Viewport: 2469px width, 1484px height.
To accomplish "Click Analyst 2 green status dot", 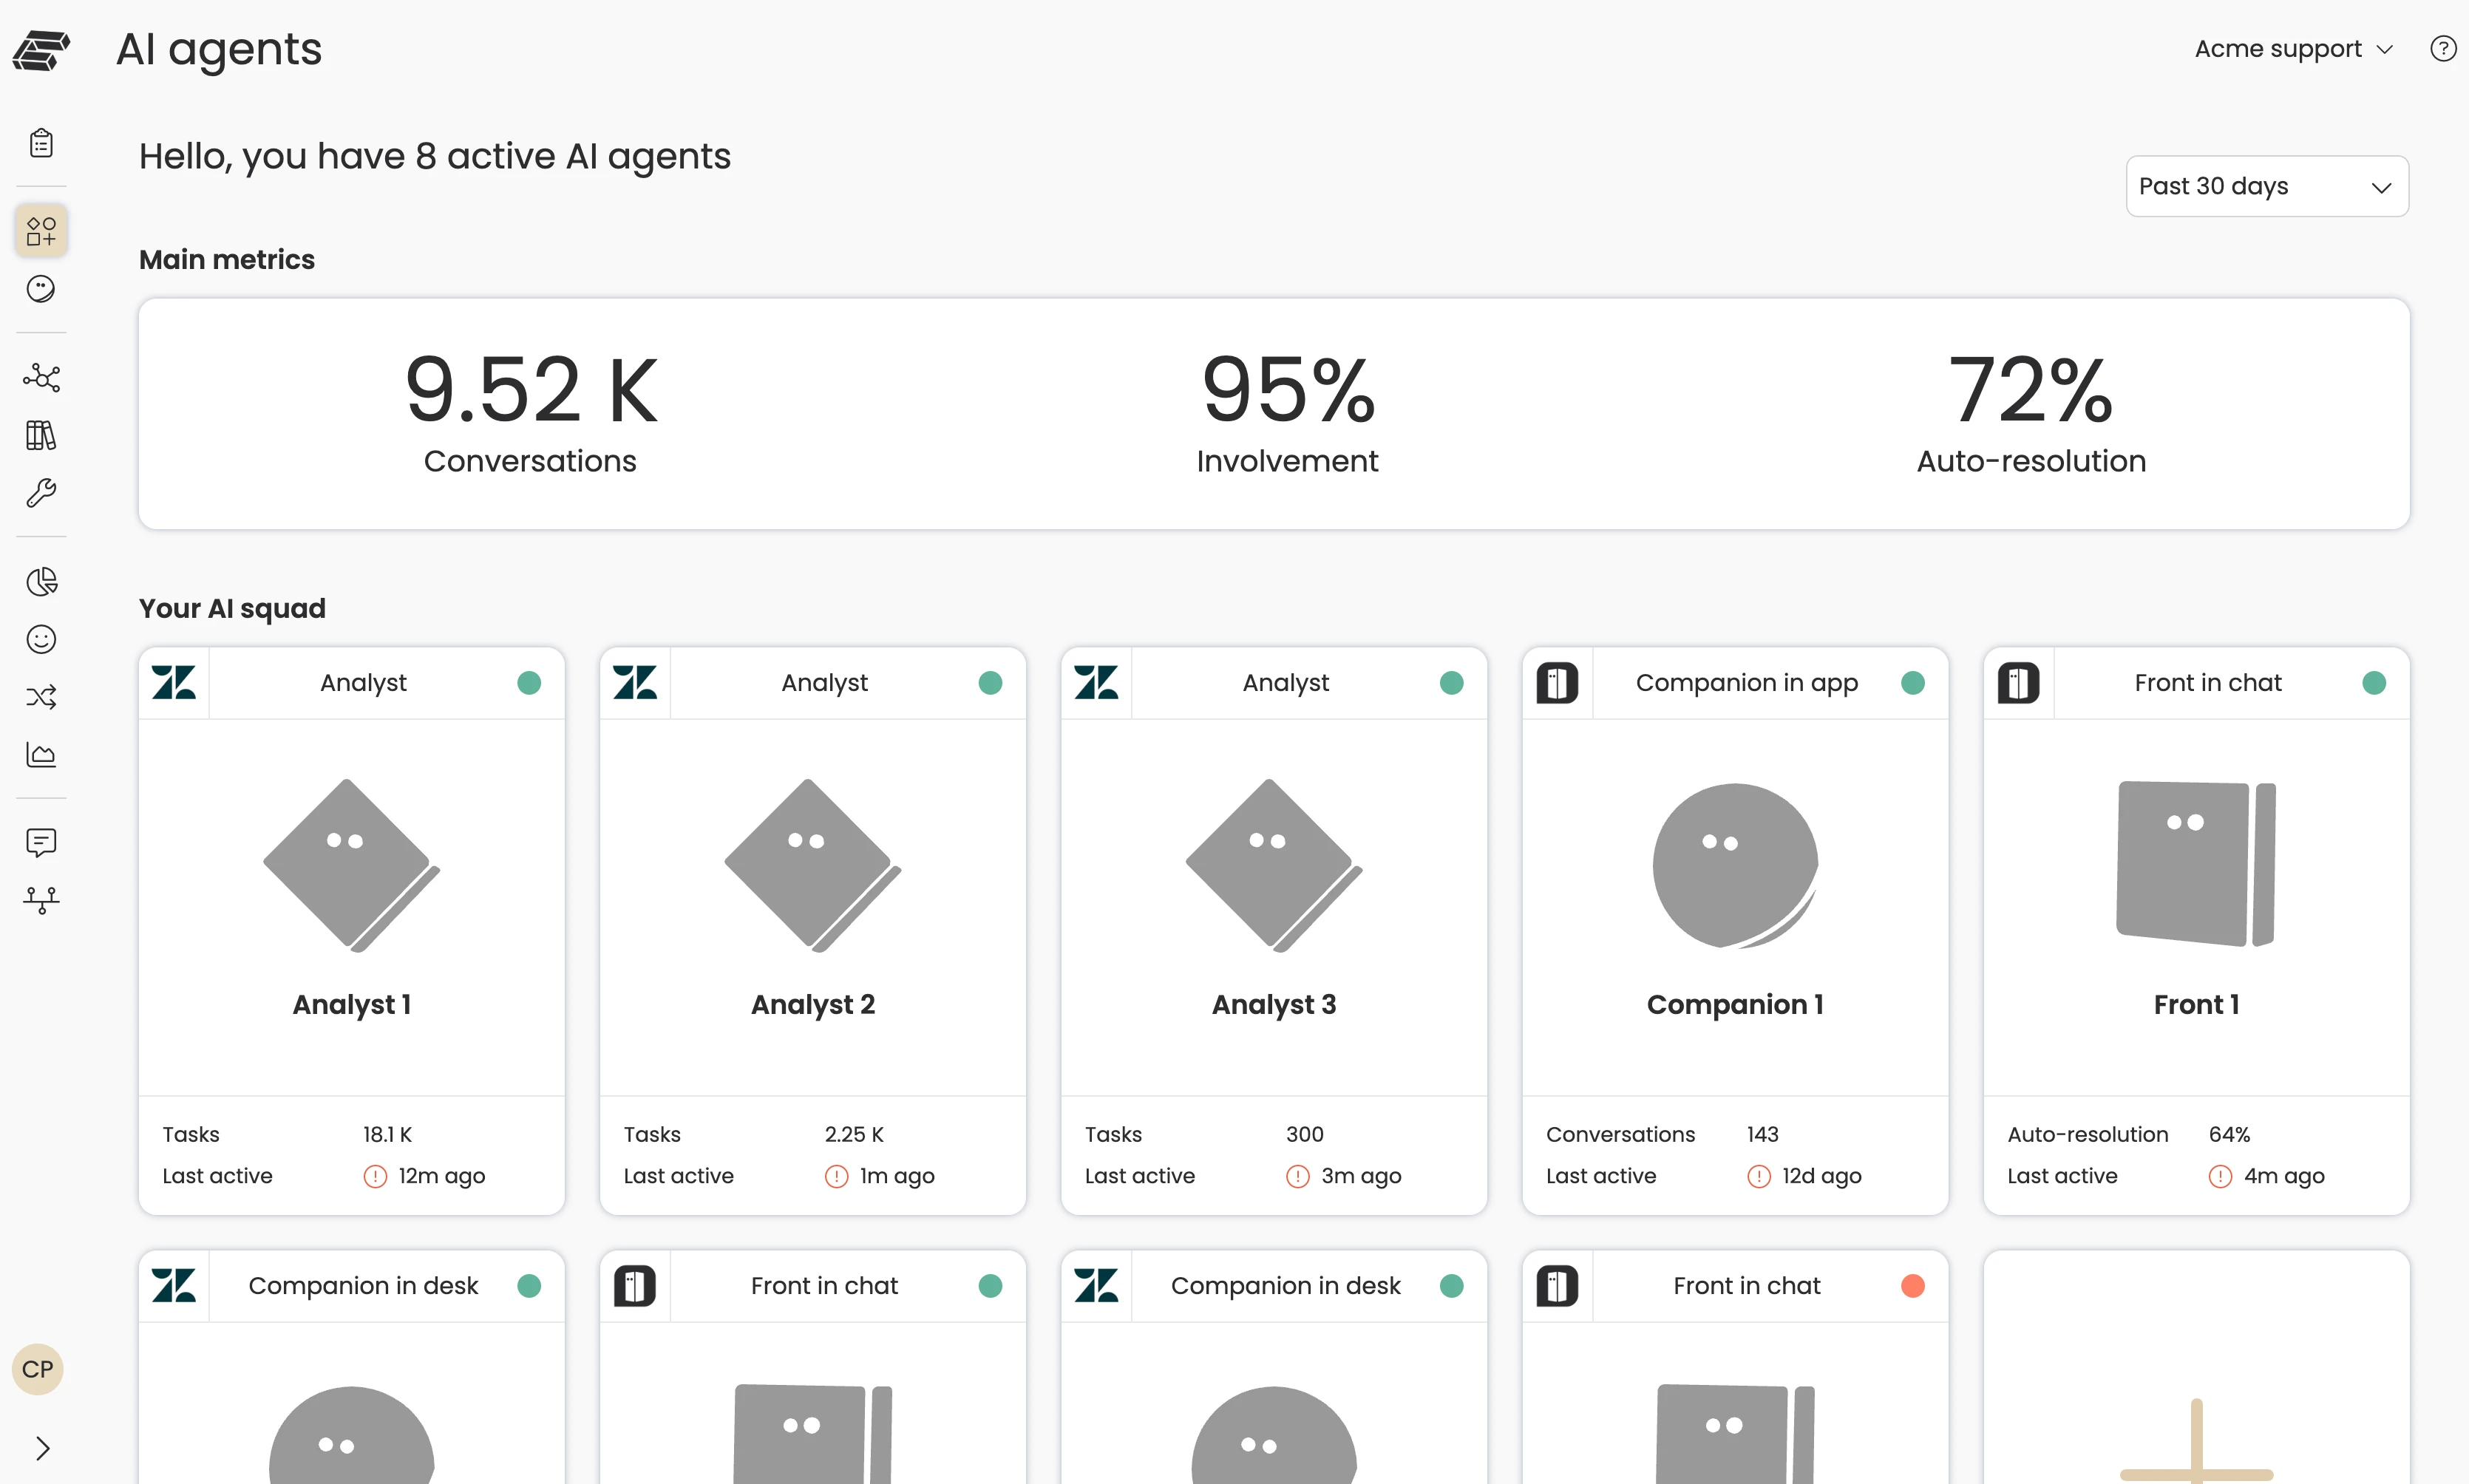I will pos(990,683).
